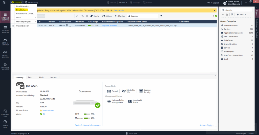Open the AI Copilot side tab
The height and width of the screenshot is (135, 259).
(x=257, y=33)
